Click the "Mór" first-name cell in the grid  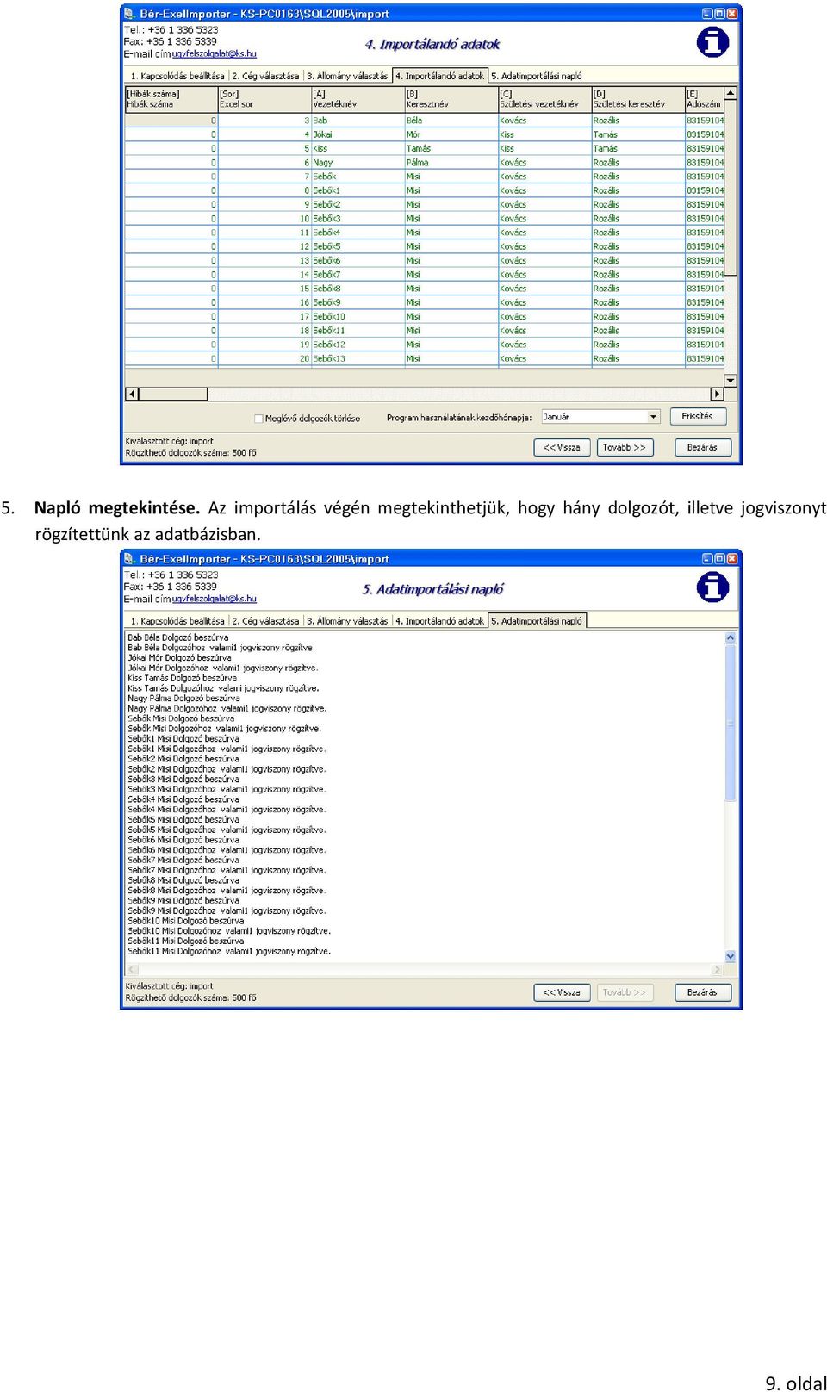(451, 134)
